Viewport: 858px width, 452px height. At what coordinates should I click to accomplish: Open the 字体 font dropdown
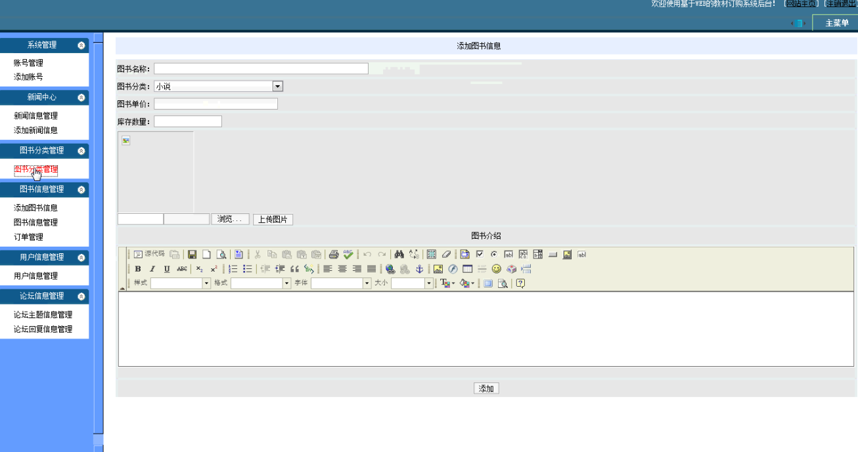(367, 283)
